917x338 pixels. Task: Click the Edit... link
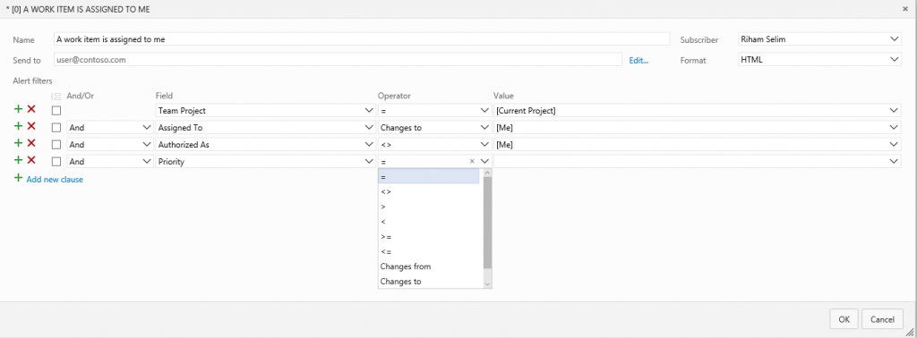pyautogui.click(x=638, y=60)
